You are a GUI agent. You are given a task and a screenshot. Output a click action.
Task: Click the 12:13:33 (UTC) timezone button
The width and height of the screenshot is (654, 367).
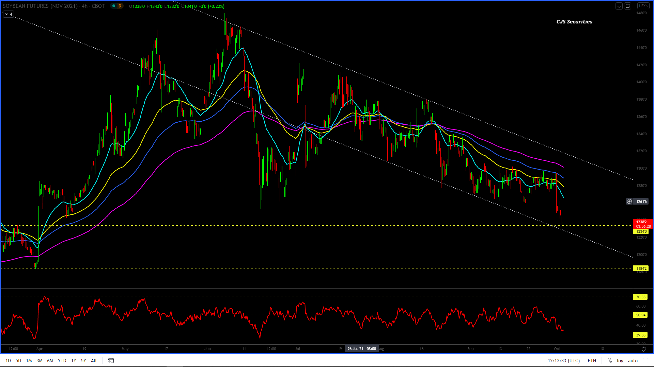pos(563,361)
